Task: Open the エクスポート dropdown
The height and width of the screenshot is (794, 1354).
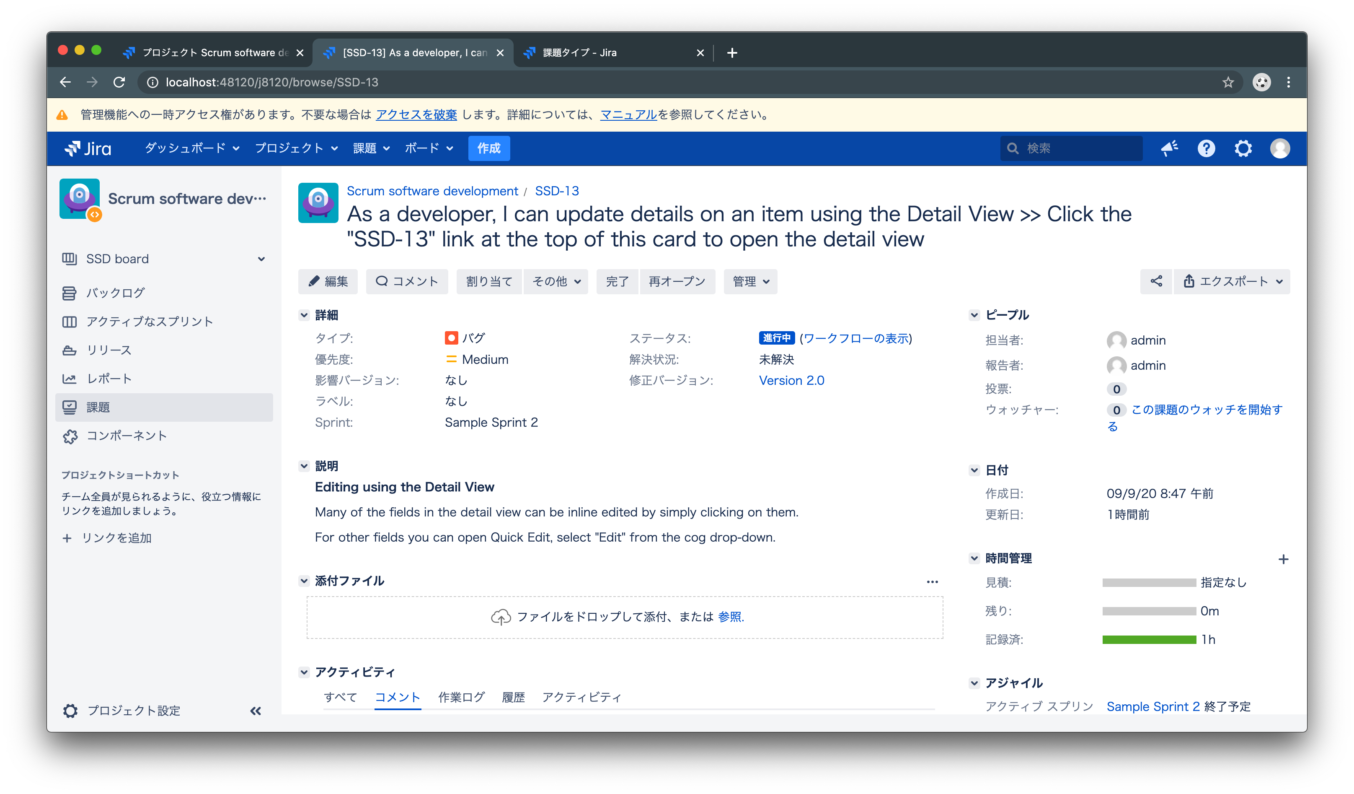Action: point(1232,281)
